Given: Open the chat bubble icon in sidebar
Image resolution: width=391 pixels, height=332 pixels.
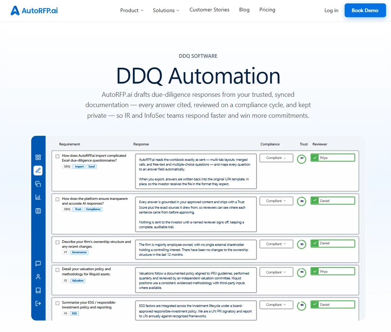Looking at the screenshot, I should (38, 264).
